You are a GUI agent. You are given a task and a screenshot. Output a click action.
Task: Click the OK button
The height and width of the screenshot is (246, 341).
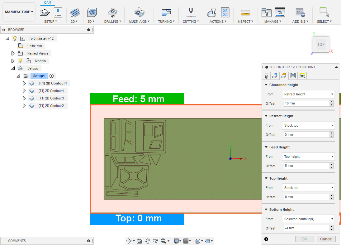point(305,239)
